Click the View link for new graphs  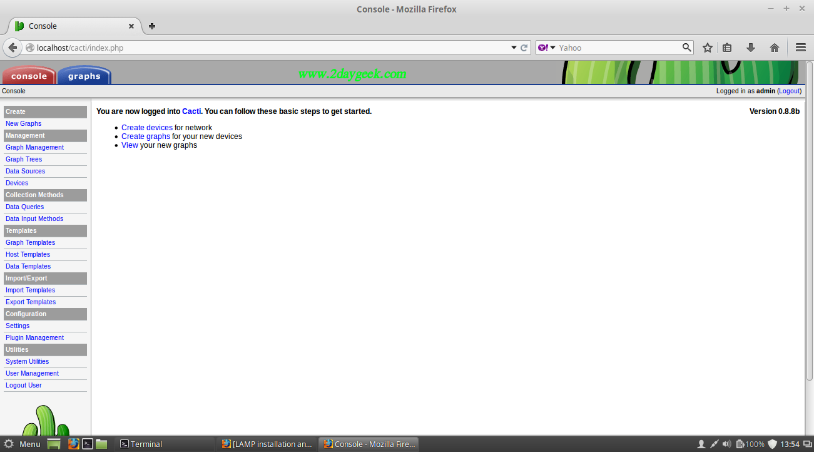pyautogui.click(x=130, y=145)
